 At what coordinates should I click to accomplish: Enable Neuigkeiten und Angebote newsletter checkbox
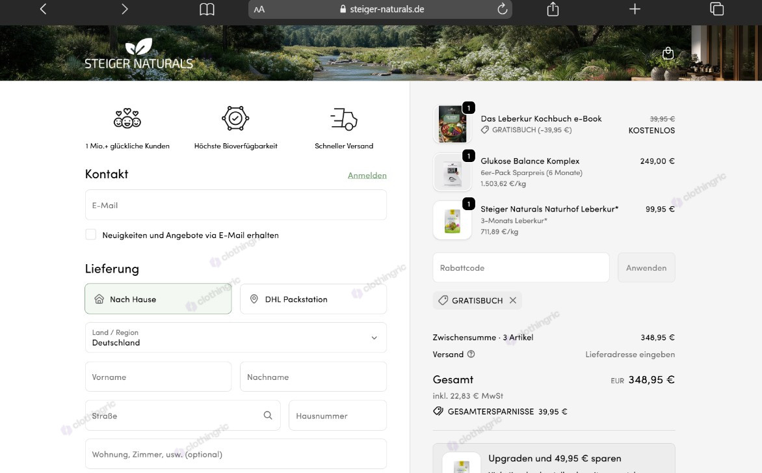pyautogui.click(x=91, y=235)
